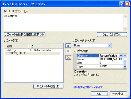Open the Direction value dropdown arrow
Image resolution: width=131 pixels, height=99 pixels.
[x=121, y=56]
